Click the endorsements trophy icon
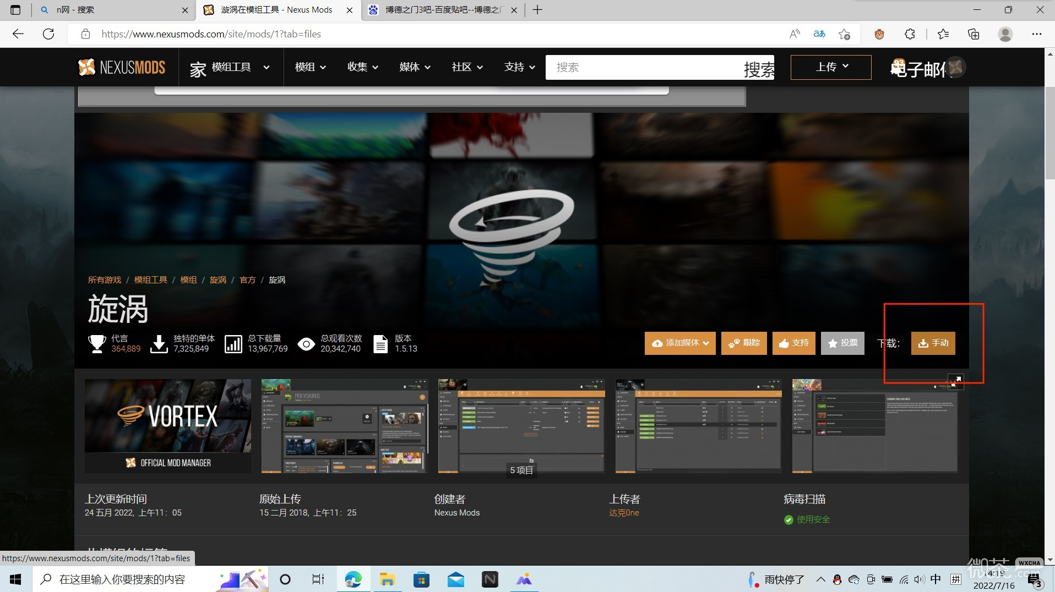This screenshot has height=592, width=1055. (97, 344)
